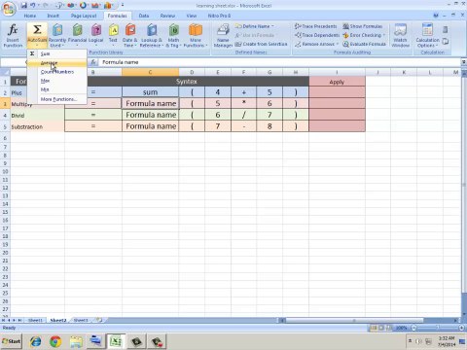Select the cell containing sum
Image resolution: width=467 pixels, height=350 pixels.
pos(150,92)
